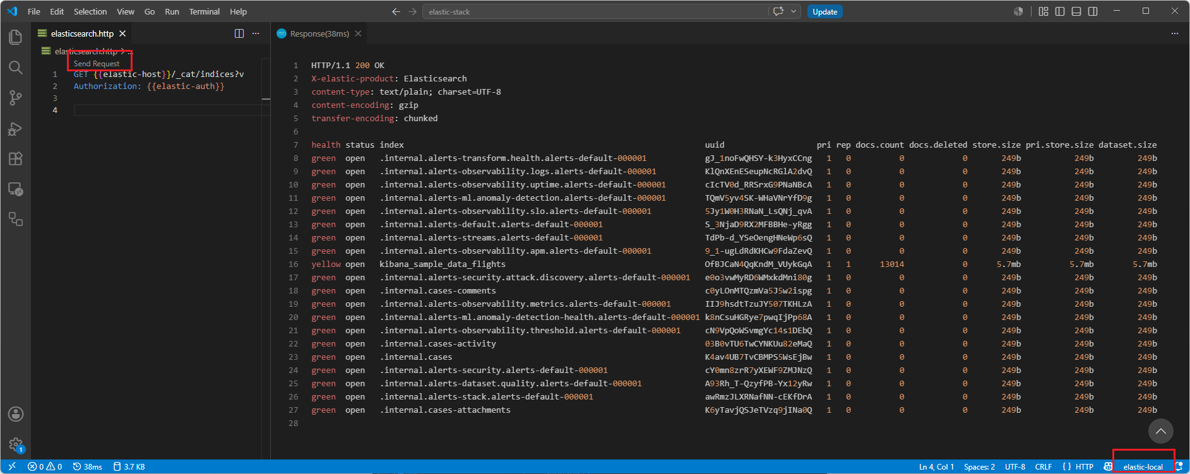Open the Go menu
Screen dimensions: 1190x474
pyautogui.click(x=150, y=11)
